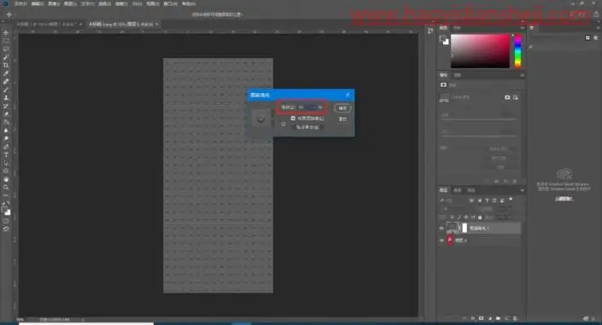This screenshot has width=602, height=325.
Task: Open the pattern picker thumbnail dropdown
Action: pyautogui.click(x=260, y=119)
